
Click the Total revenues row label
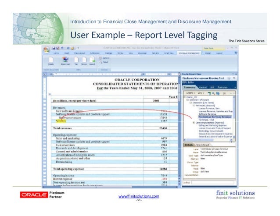tap(62, 128)
